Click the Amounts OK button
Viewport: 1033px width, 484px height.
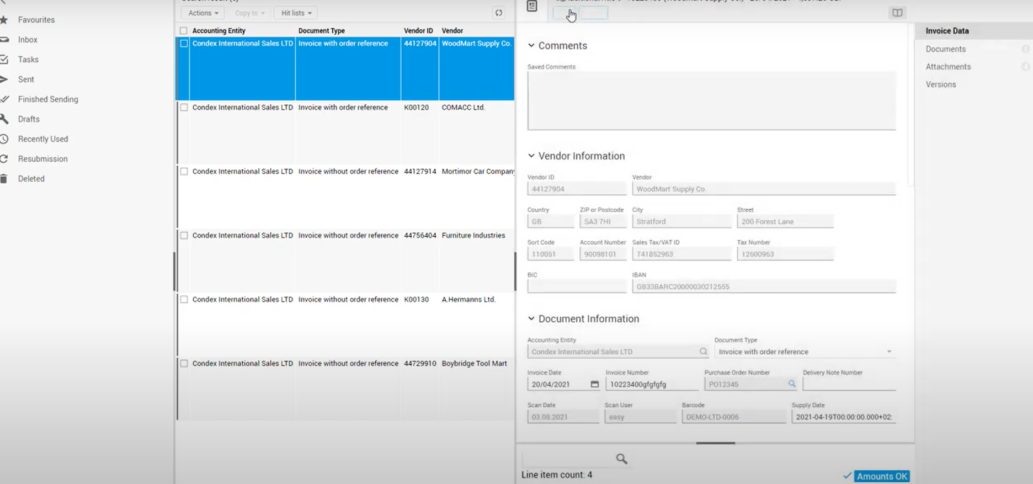(x=882, y=476)
